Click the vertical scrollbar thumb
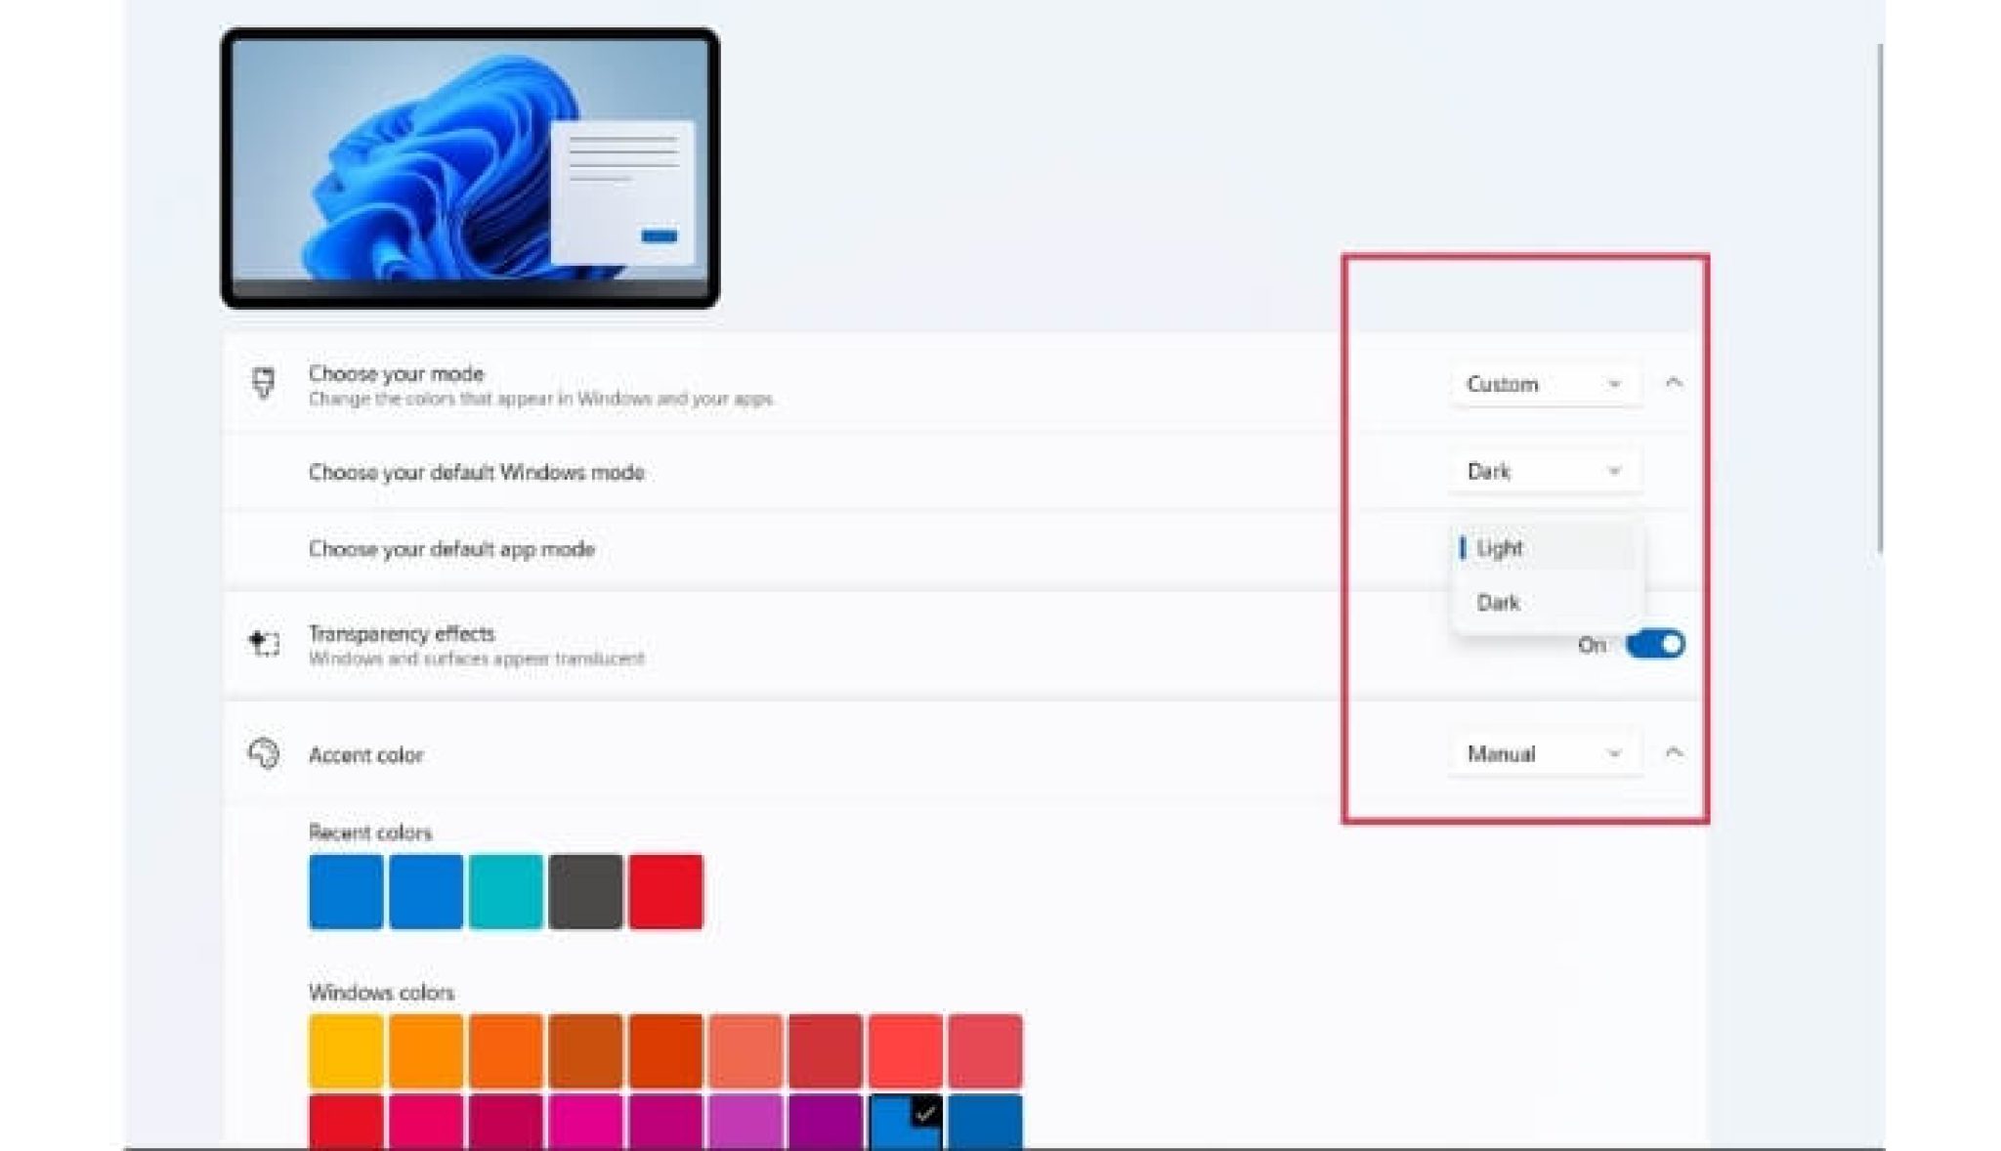The width and height of the screenshot is (2001, 1151). 1880,298
